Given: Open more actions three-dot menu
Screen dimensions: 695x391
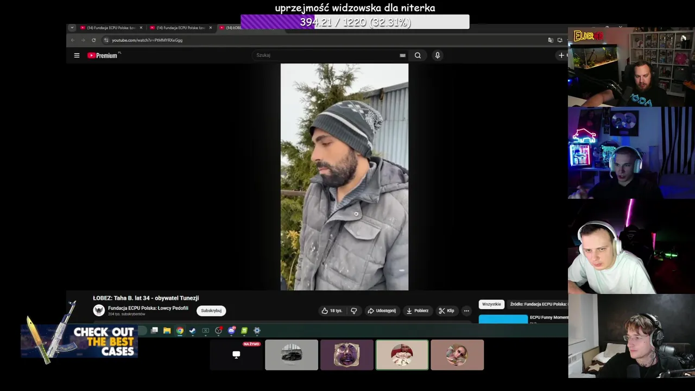Looking at the screenshot, I should (466, 311).
